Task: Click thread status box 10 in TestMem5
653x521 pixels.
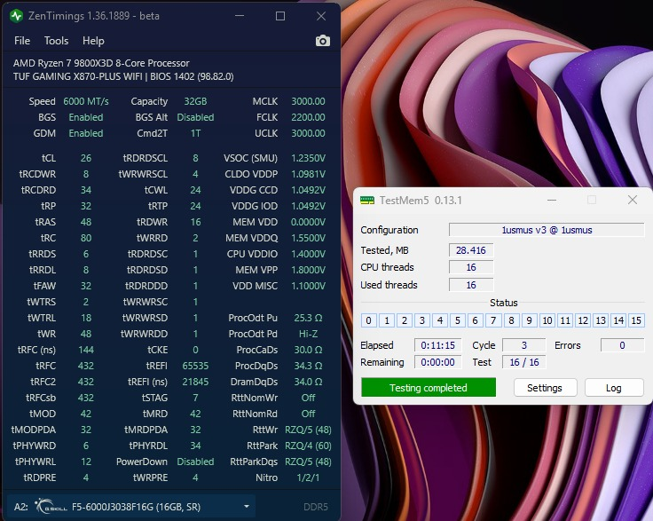Action: point(547,320)
